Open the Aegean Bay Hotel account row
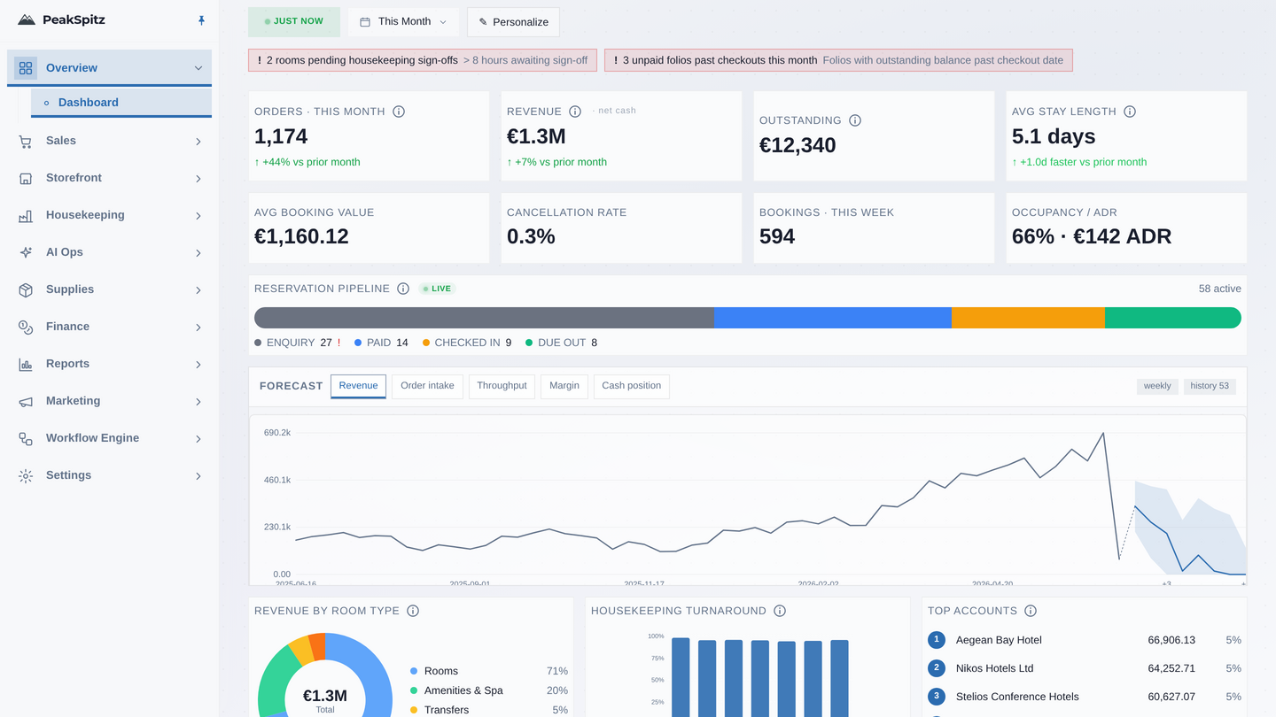The height and width of the screenshot is (717, 1276). [1085, 640]
